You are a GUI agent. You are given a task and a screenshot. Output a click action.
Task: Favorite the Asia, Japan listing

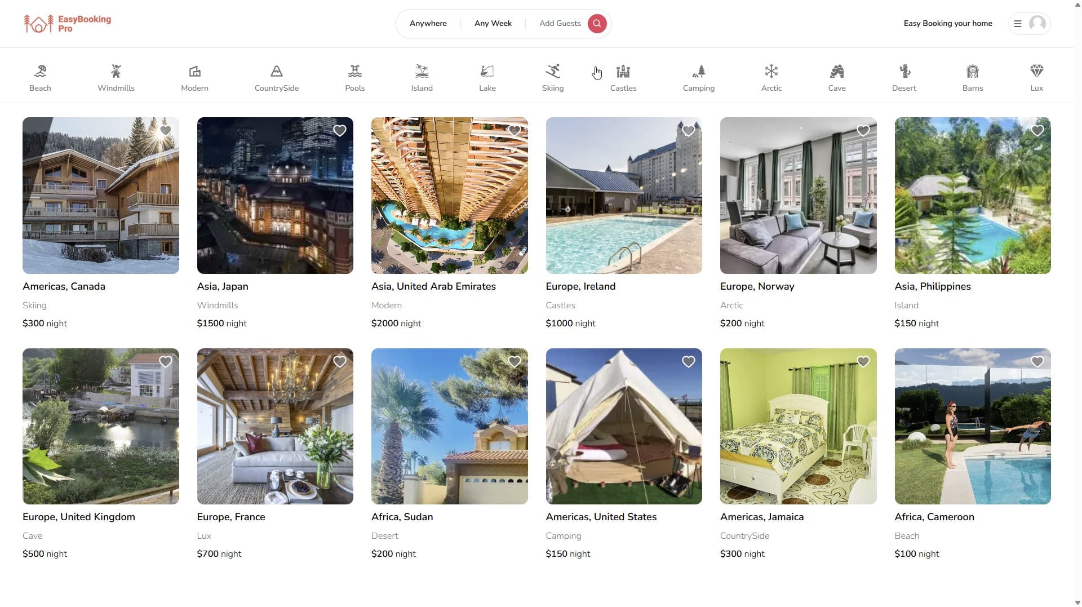coord(340,131)
